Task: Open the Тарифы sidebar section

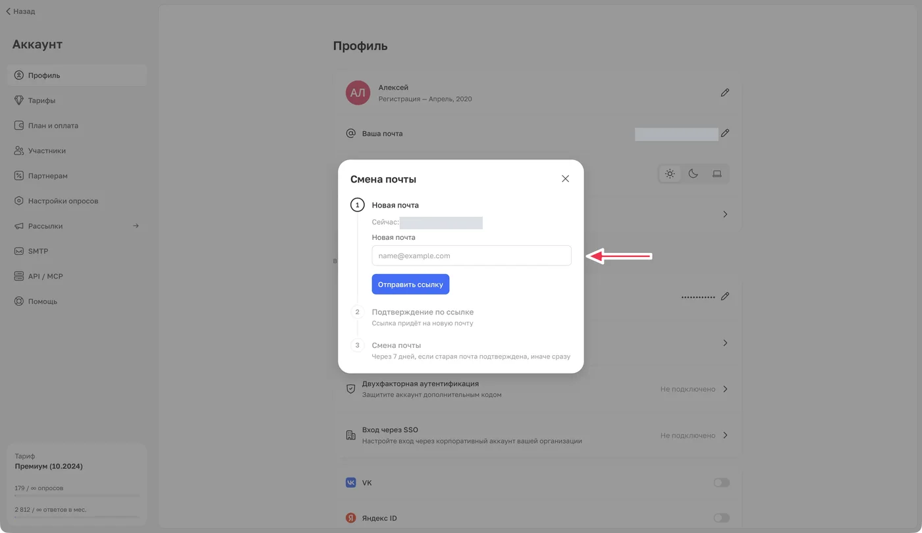Action: [x=77, y=100]
